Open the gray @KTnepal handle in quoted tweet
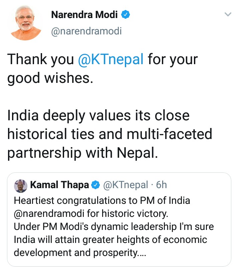 coord(125,185)
